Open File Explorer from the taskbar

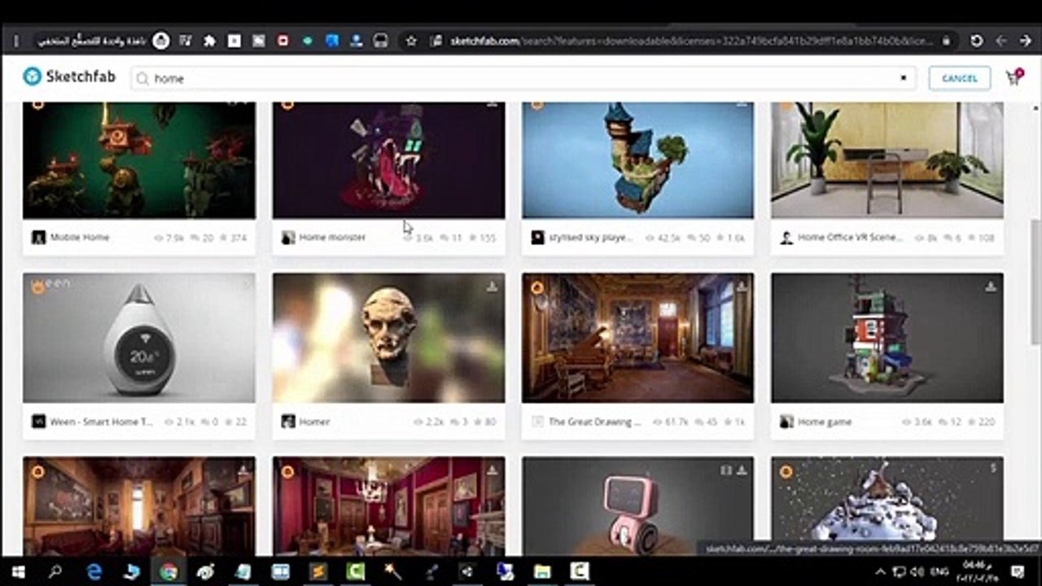[542, 571]
